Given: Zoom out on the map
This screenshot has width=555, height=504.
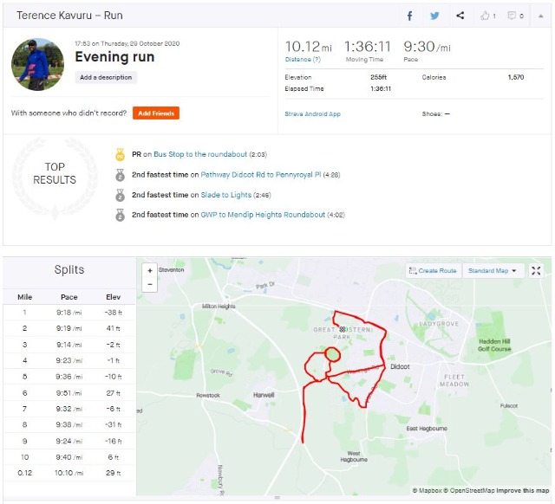Looking at the screenshot, I should (x=150, y=283).
